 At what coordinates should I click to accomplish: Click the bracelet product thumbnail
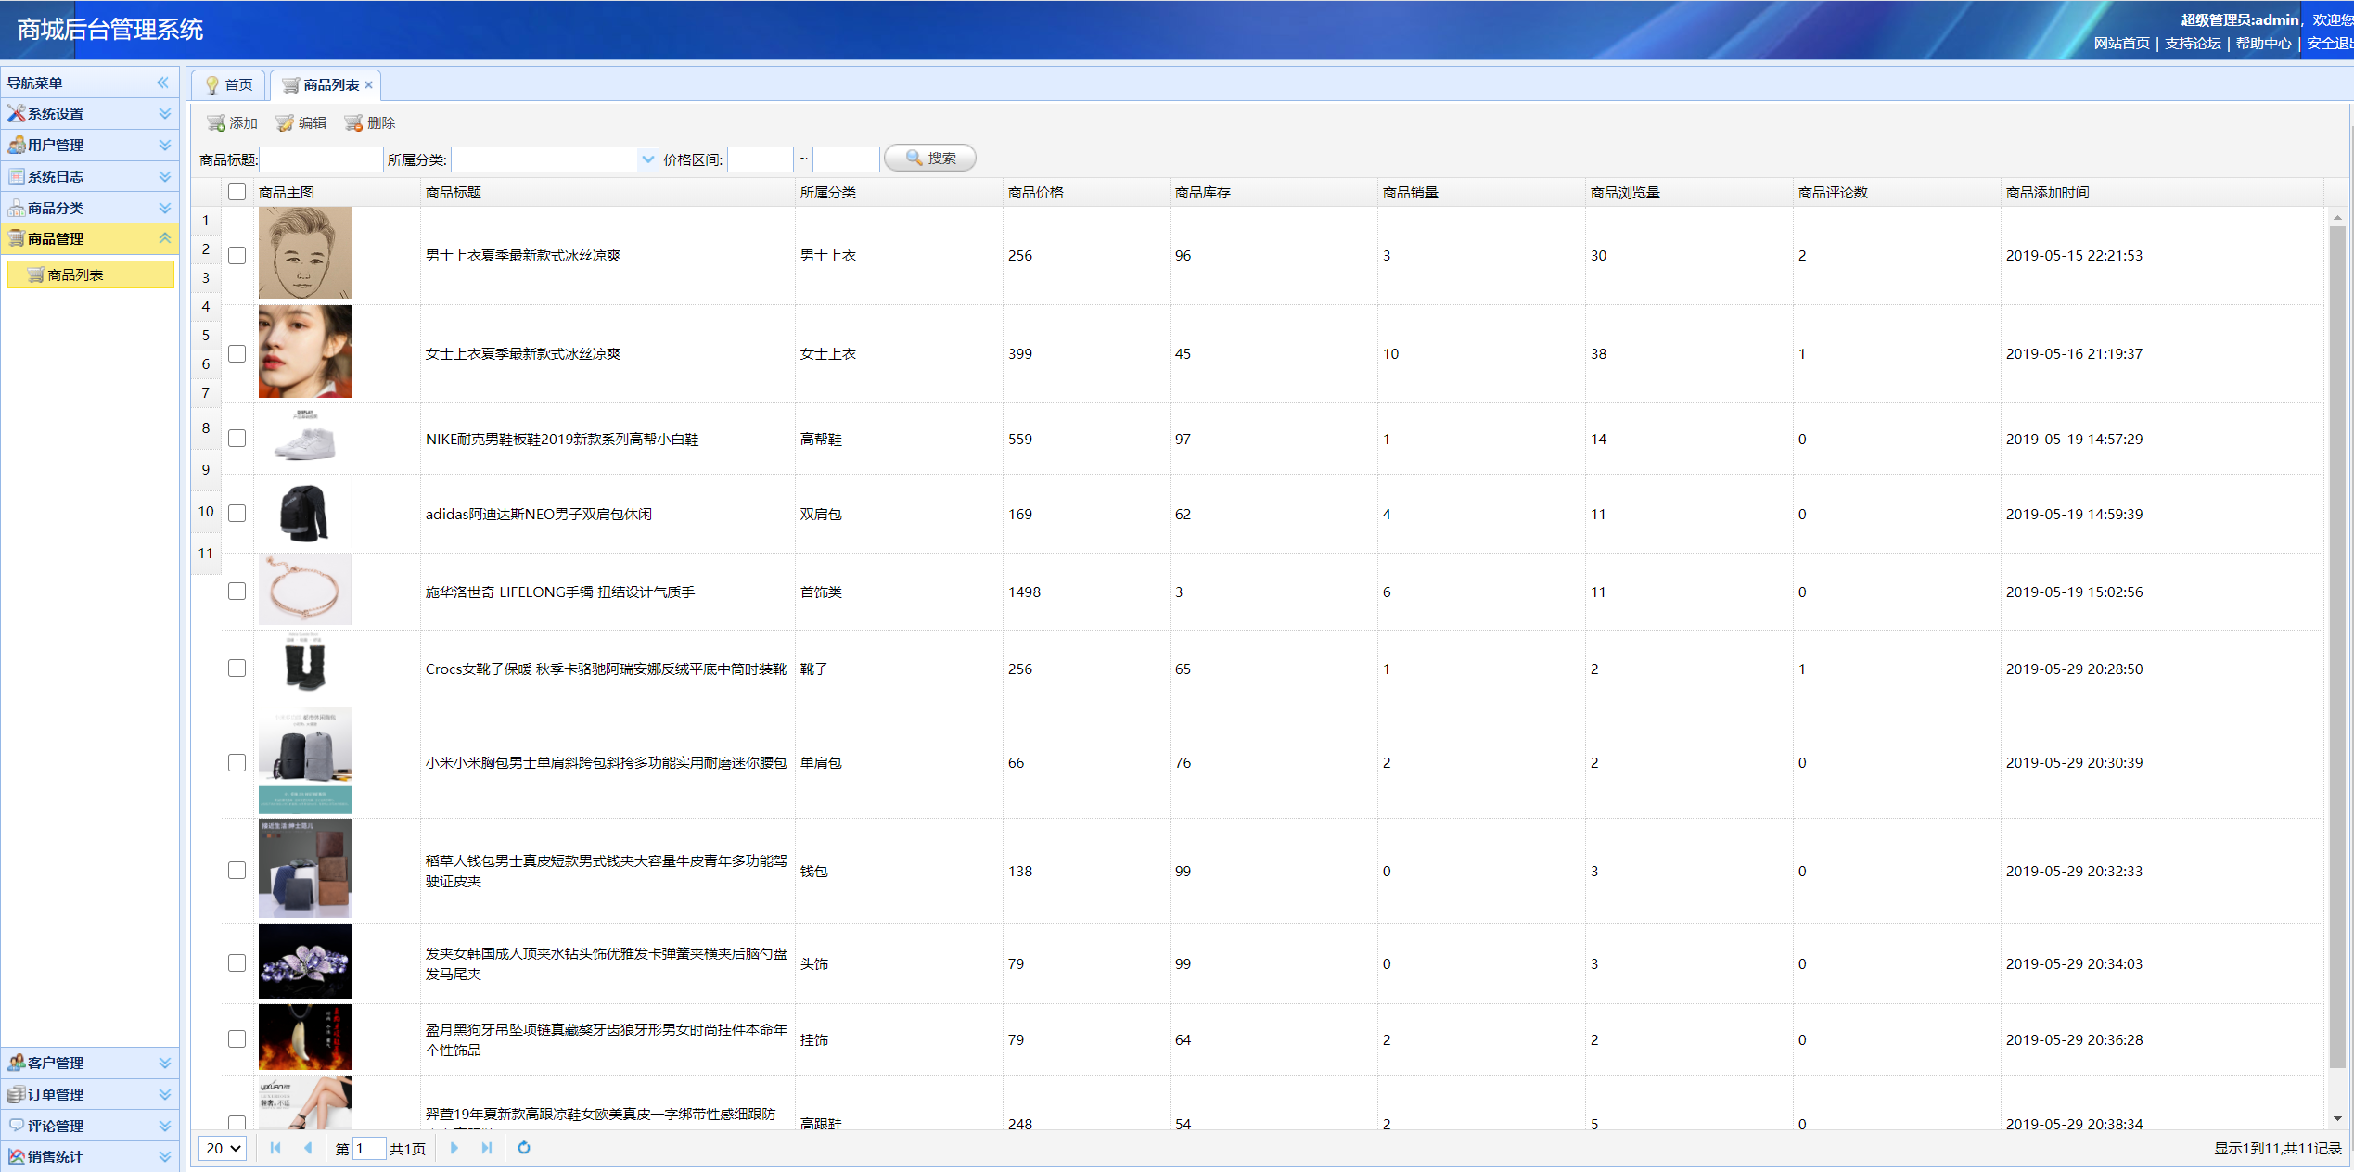coord(305,591)
